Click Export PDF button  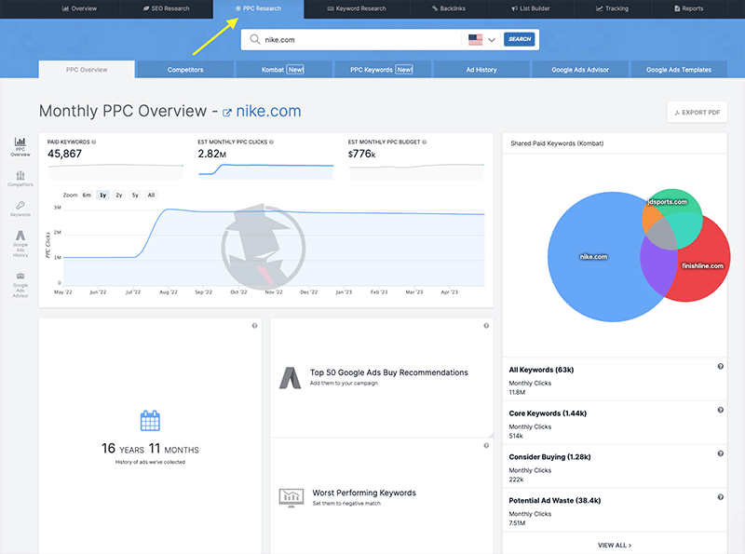click(697, 113)
